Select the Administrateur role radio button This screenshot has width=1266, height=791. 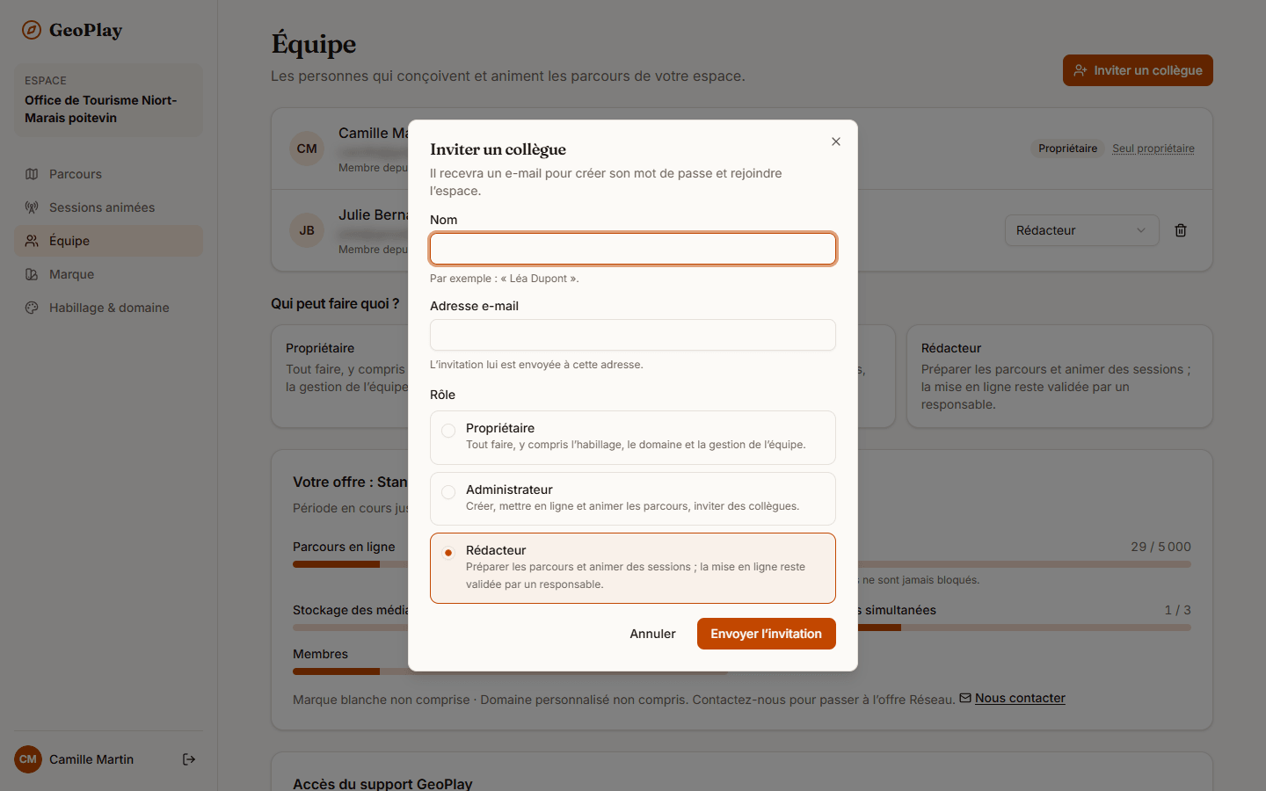click(x=448, y=492)
